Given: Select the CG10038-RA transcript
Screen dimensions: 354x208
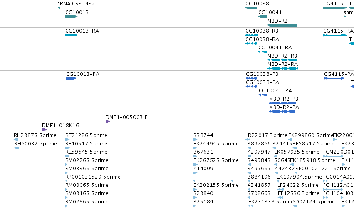Looking at the screenshot, I should 251,44.
